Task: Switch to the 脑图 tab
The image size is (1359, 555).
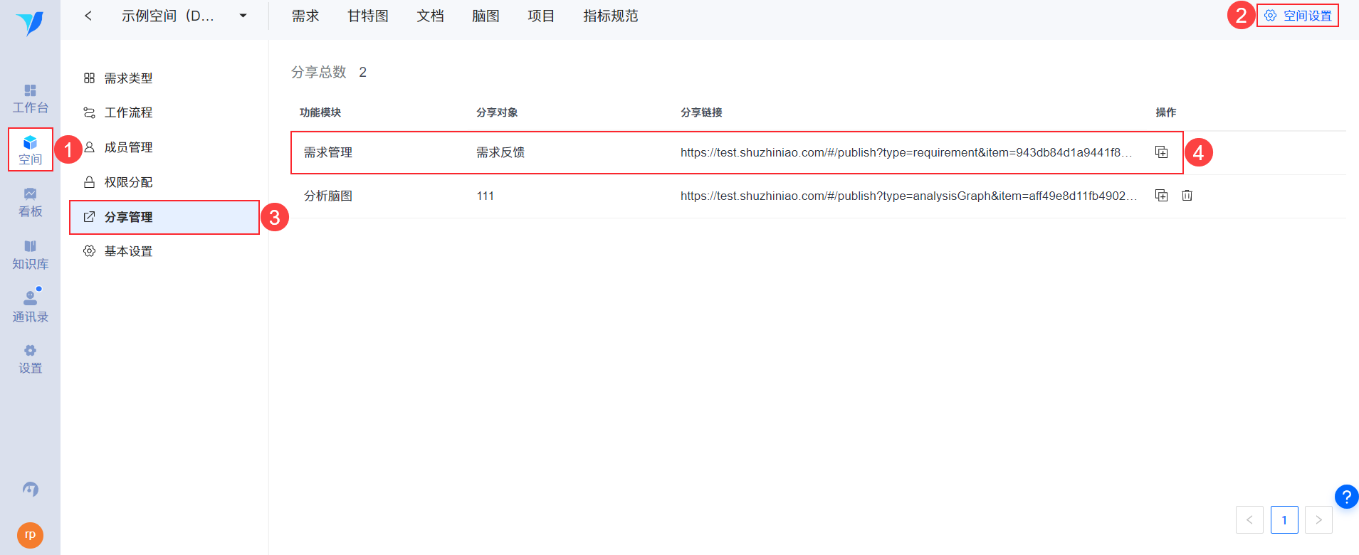Action: pyautogui.click(x=486, y=16)
